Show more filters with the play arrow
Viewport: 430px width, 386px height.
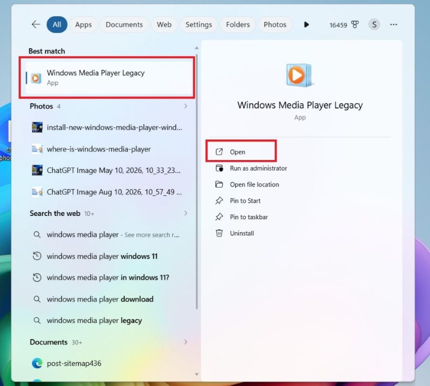tap(306, 25)
